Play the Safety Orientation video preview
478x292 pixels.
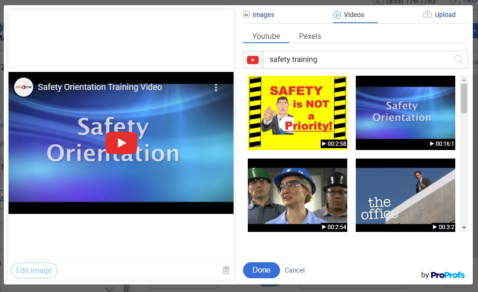[121, 143]
